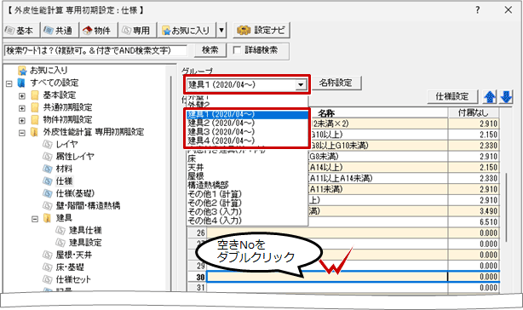Click the search keyword input field
Image resolution: width=523 pixels, height=310 pixels.
pos(95,50)
